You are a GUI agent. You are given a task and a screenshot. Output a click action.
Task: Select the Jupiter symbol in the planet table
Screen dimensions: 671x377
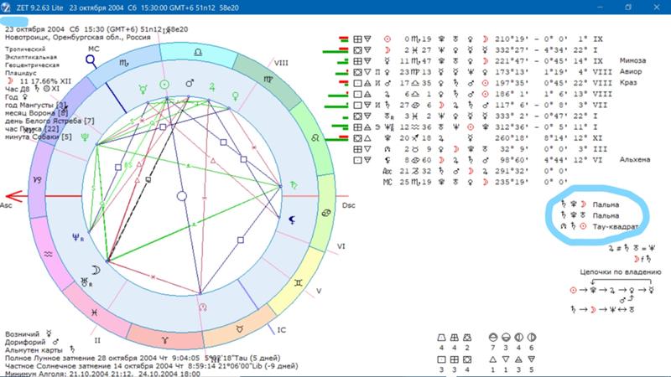387,94
